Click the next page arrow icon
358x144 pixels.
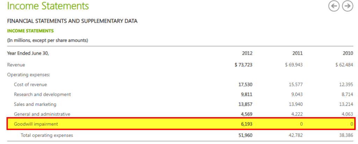point(347,6)
